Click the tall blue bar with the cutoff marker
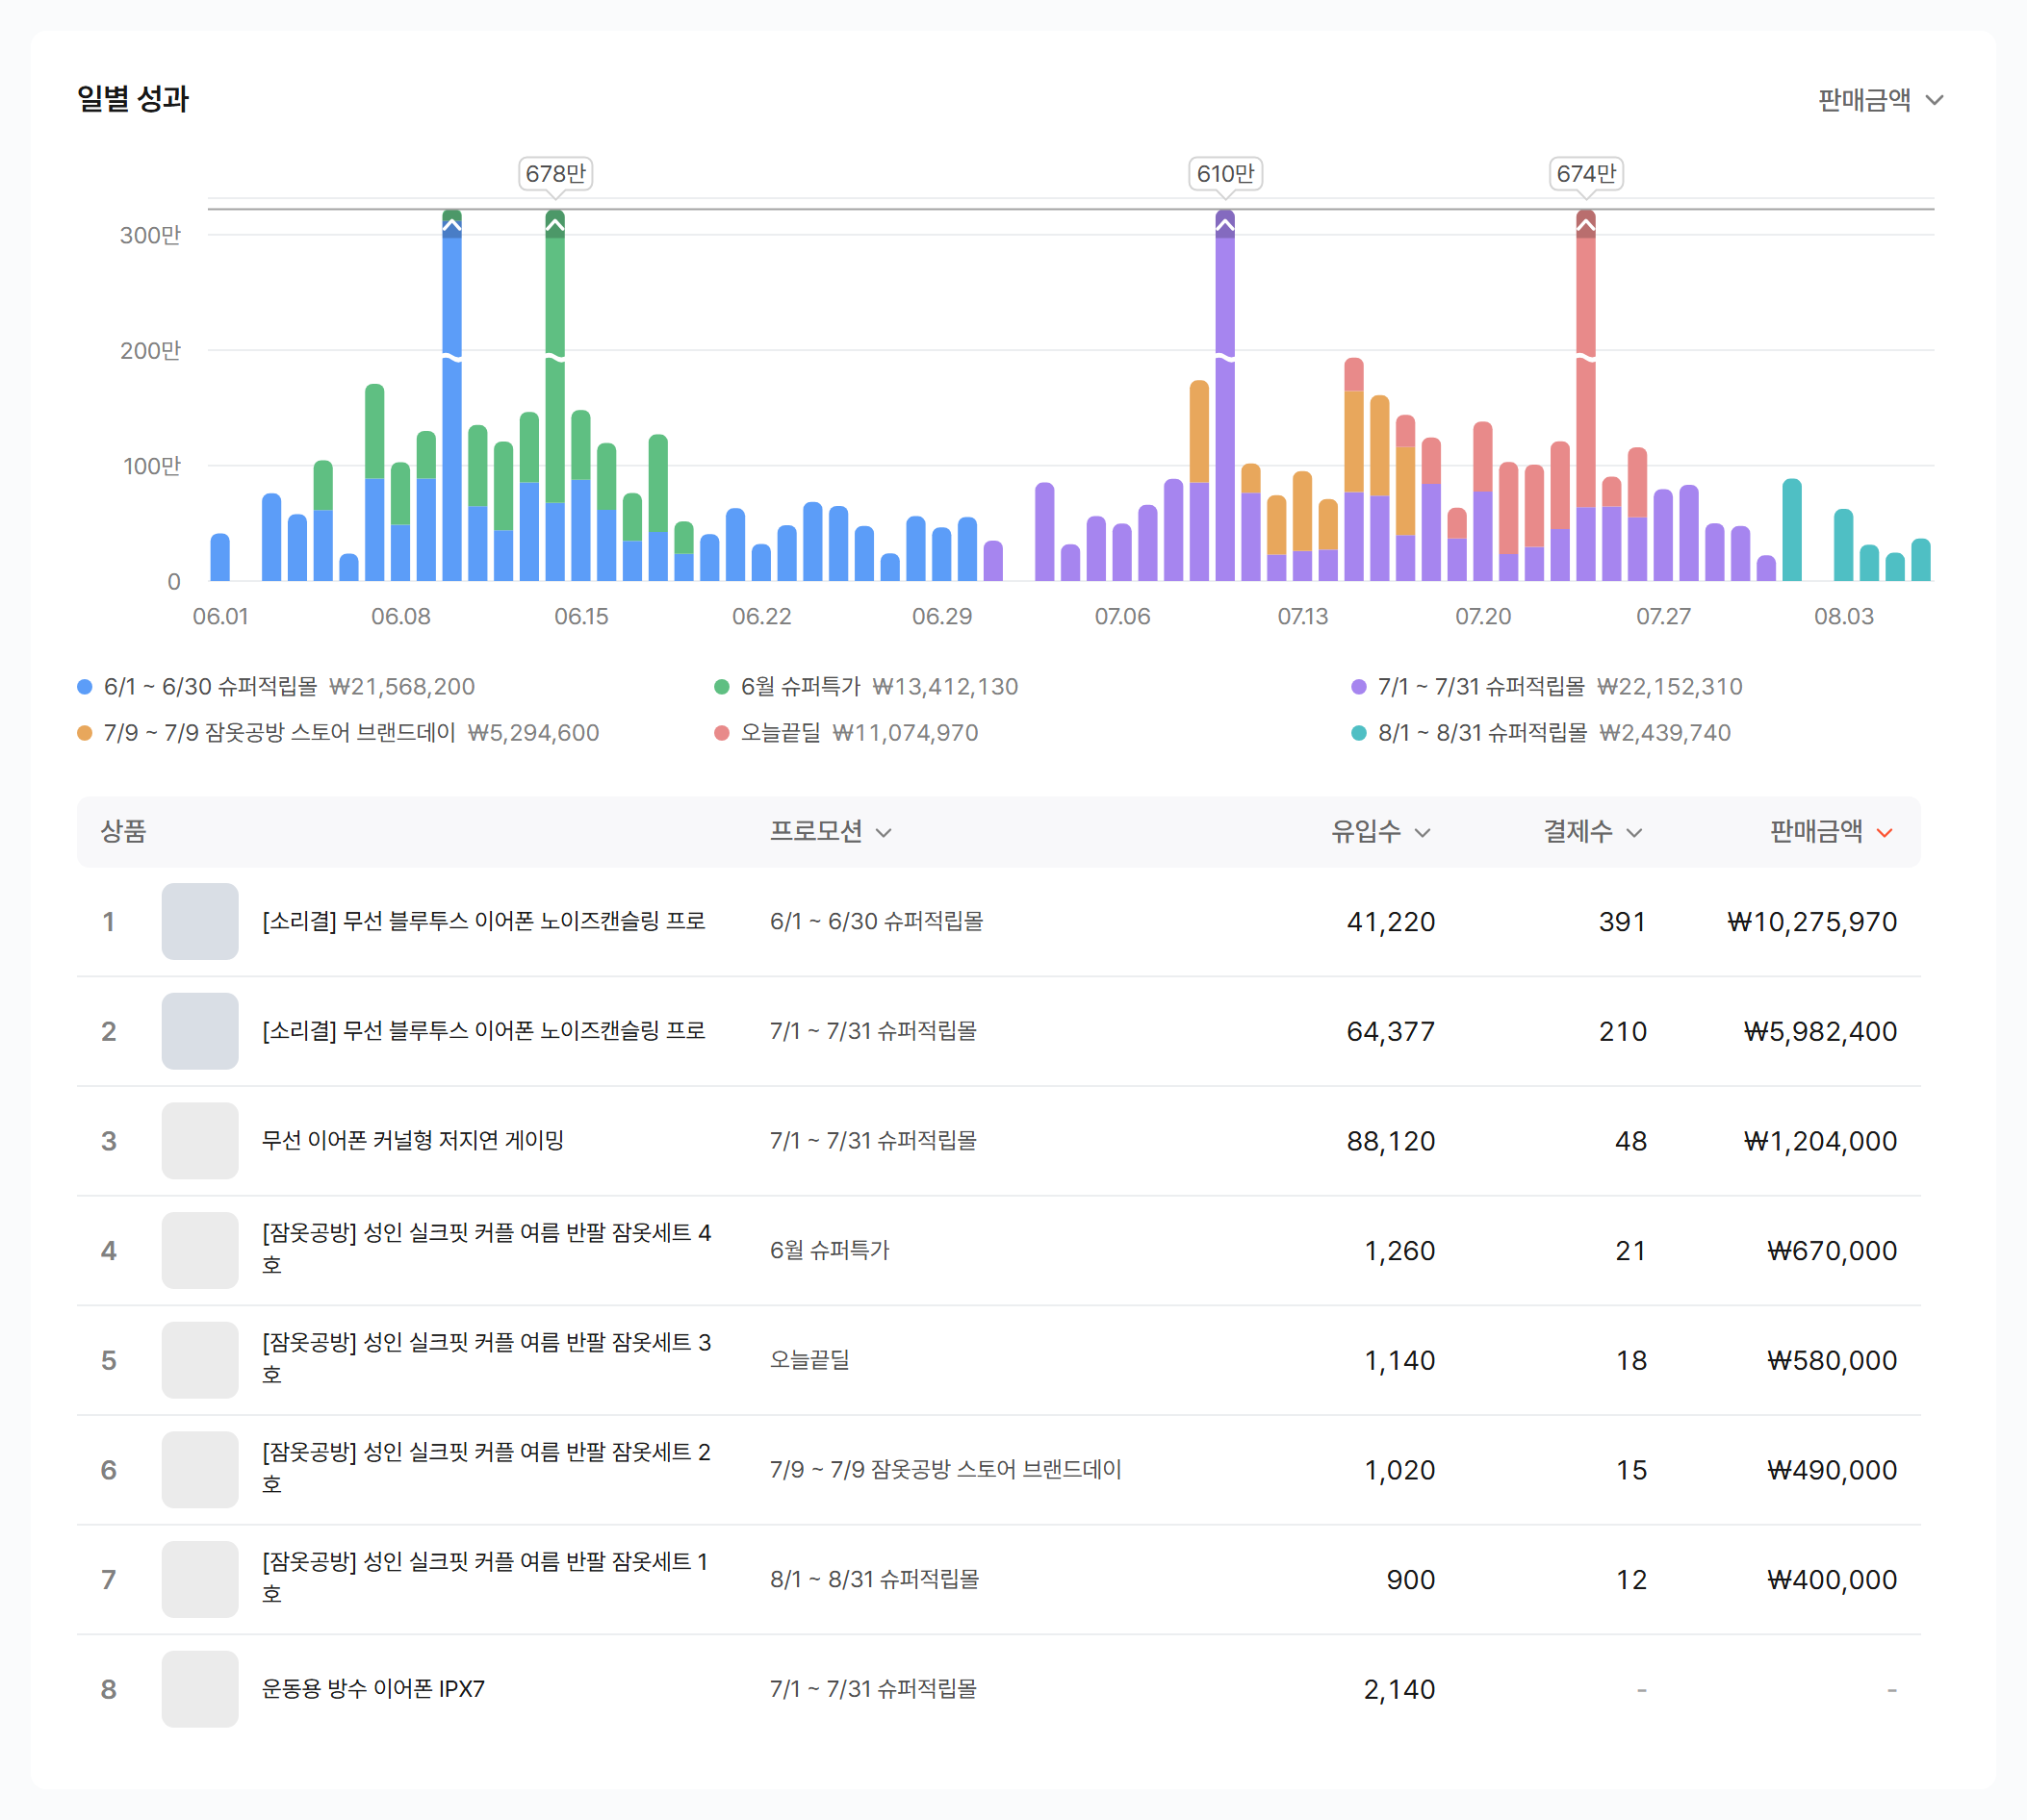 click(452, 395)
